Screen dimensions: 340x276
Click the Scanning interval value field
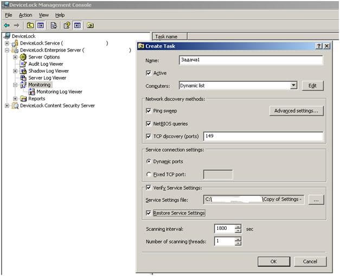pos(224,229)
